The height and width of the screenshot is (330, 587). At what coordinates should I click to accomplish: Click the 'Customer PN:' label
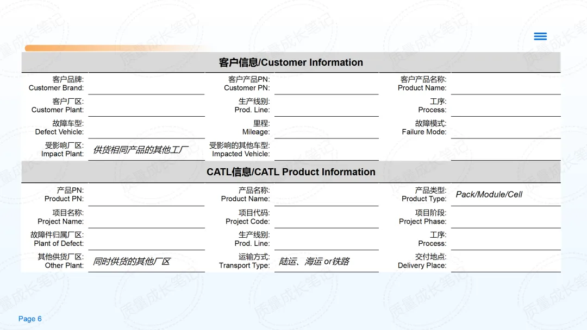[x=247, y=88]
